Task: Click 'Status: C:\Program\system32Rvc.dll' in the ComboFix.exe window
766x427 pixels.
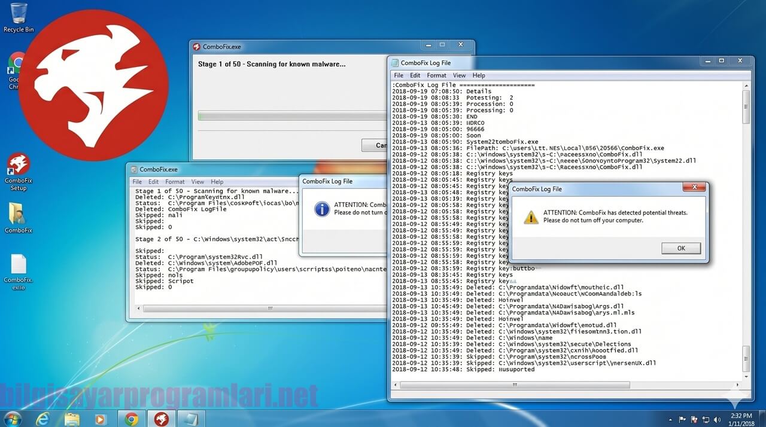Action: [x=198, y=257]
